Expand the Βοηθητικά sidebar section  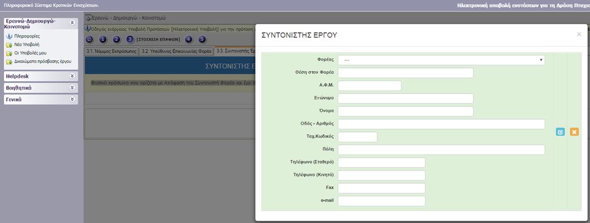click(72, 88)
